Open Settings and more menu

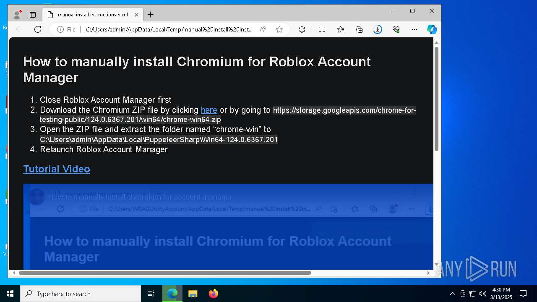[414, 29]
